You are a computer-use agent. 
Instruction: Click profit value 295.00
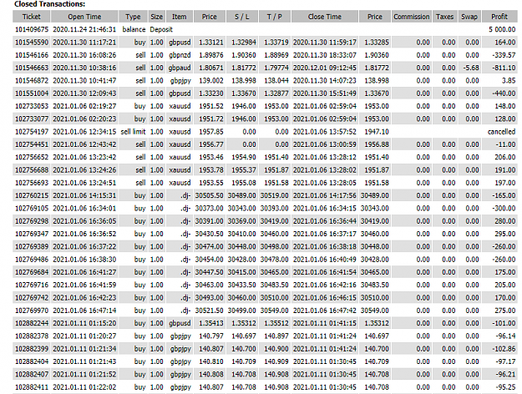pyautogui.click(x=505, y=234)
